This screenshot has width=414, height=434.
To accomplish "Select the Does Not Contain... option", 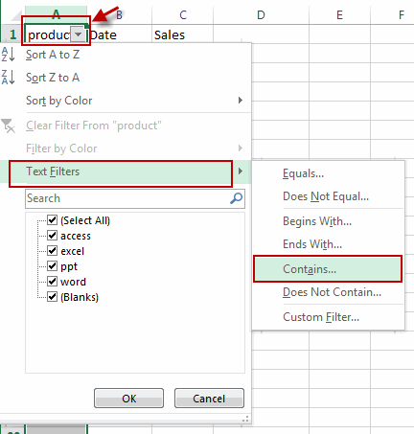I will point(328,292).
